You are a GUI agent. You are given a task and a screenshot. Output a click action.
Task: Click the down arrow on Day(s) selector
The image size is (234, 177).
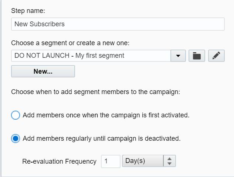[x=170, y=164]
